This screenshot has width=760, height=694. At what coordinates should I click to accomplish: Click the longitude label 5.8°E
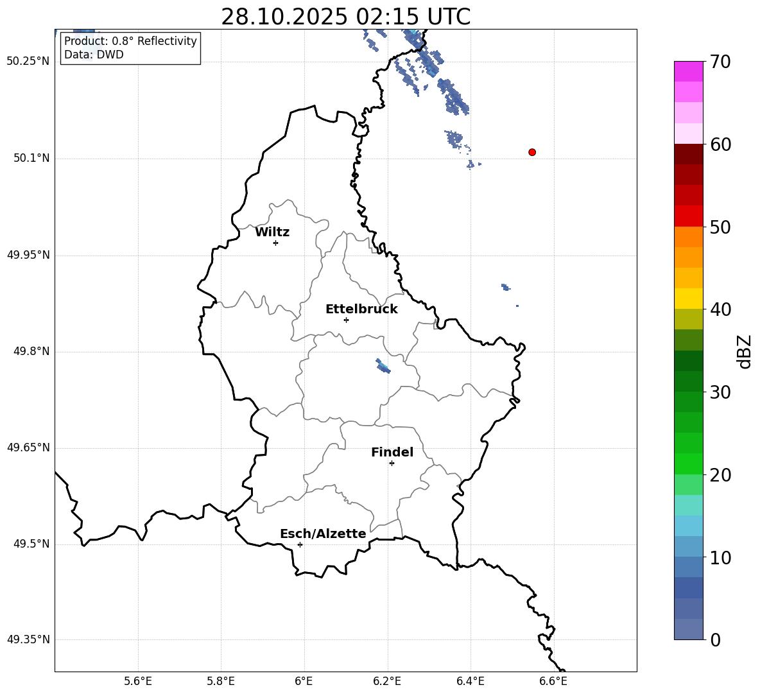(x=221, y=681)
